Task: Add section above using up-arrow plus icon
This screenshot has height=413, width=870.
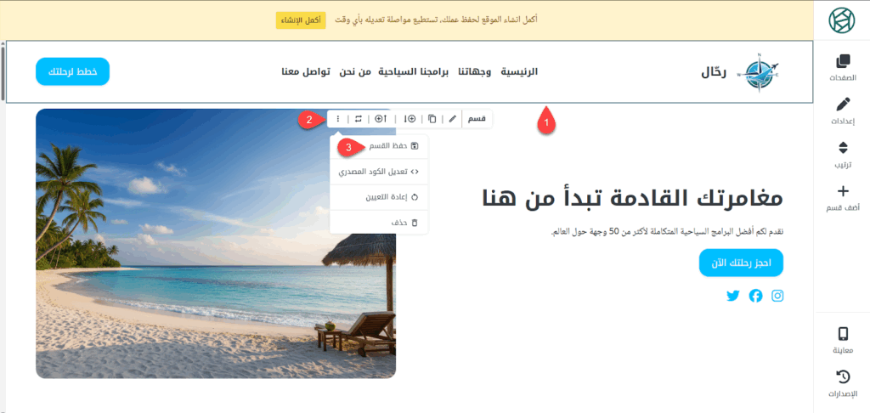Action: click(x=381, y=119)
